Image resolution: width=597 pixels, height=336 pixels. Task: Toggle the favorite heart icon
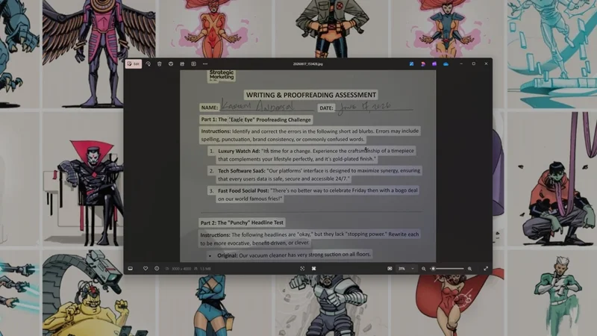point(146,269)
